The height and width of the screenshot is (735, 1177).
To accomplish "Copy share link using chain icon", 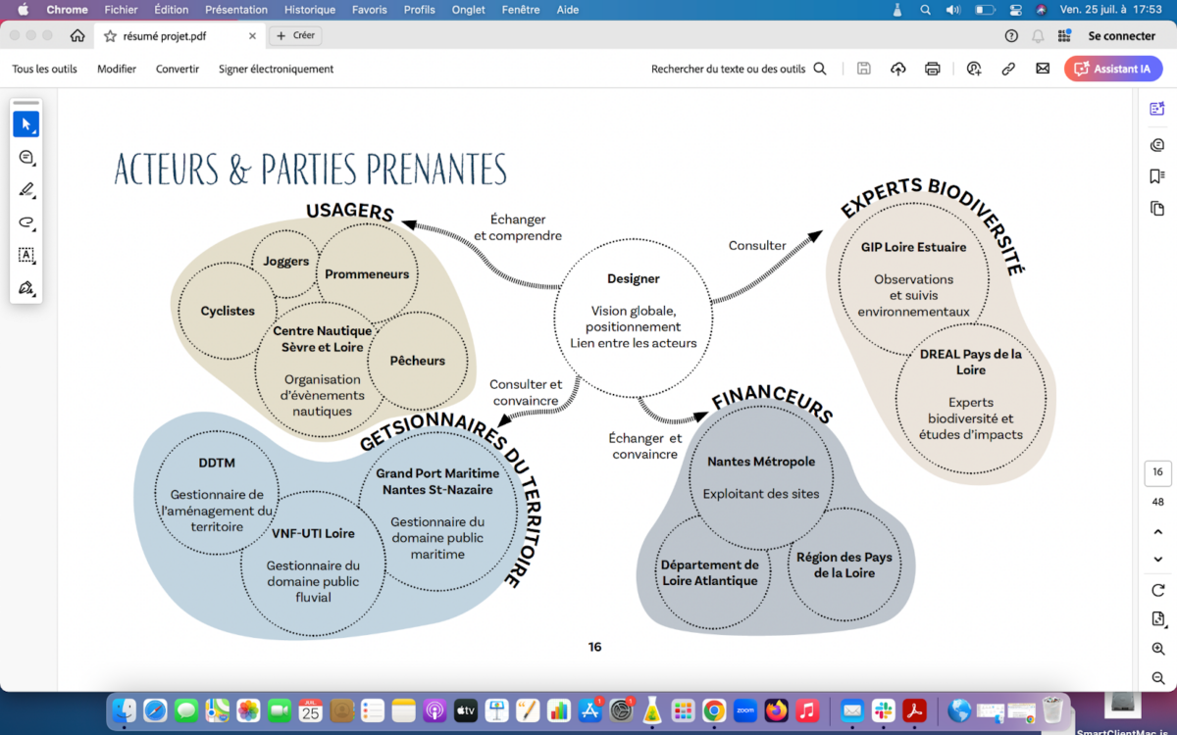I will coord(1007,69).
